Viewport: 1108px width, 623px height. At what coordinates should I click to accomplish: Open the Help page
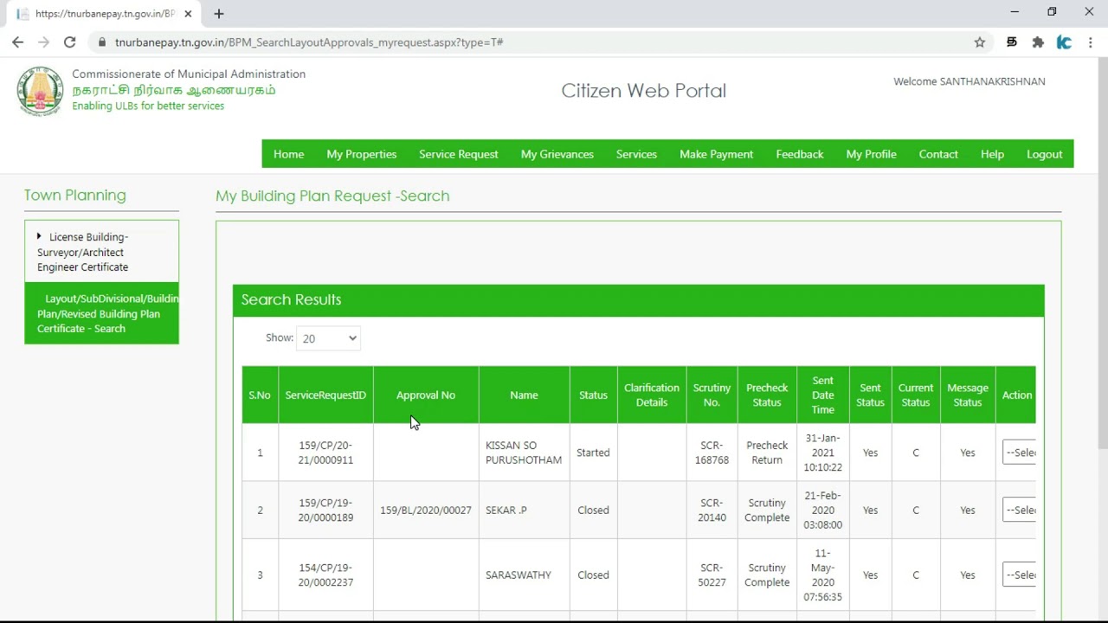(x=992, y=154)
